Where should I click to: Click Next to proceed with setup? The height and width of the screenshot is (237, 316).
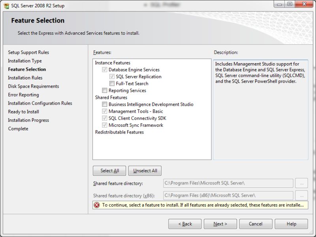[220, 224]
